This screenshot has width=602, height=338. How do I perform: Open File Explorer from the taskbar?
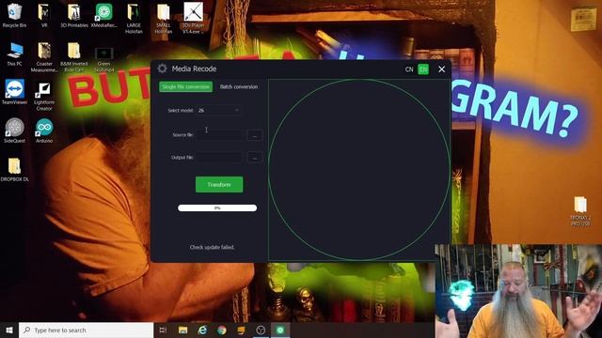182,330
